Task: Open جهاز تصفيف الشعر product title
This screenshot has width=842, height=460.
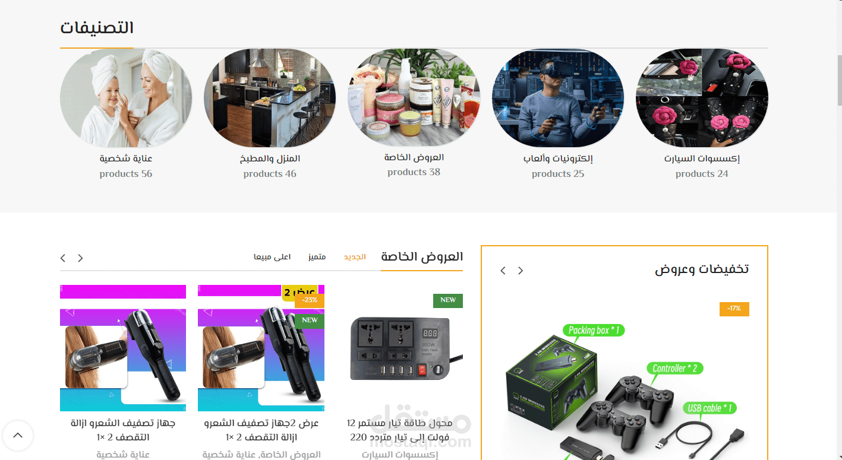Action: coord(123,430)
